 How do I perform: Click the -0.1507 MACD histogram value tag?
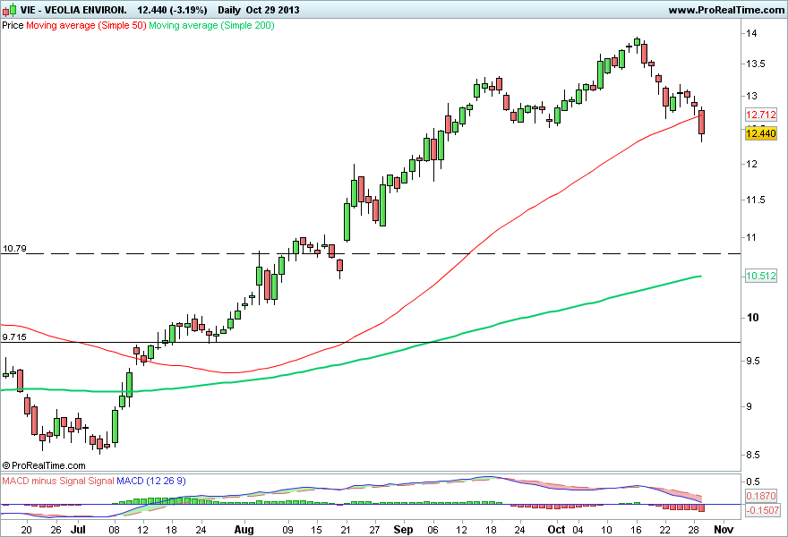pyautogui.click(x=762, y=510)
